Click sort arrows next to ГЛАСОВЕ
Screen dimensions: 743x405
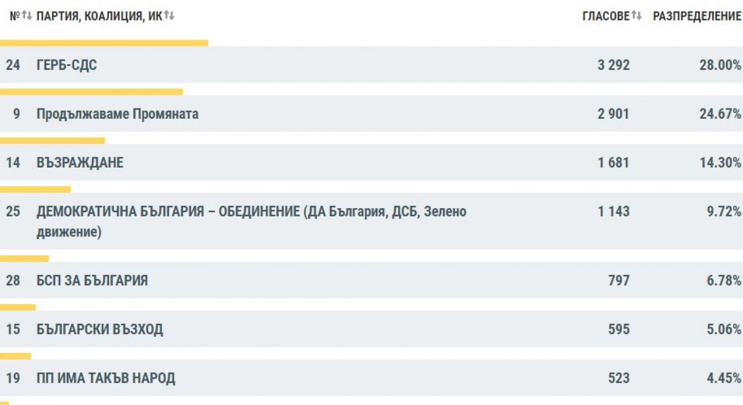637,16
